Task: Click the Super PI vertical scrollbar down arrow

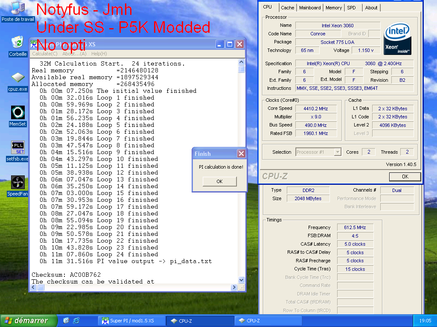Action: (242, 280)
